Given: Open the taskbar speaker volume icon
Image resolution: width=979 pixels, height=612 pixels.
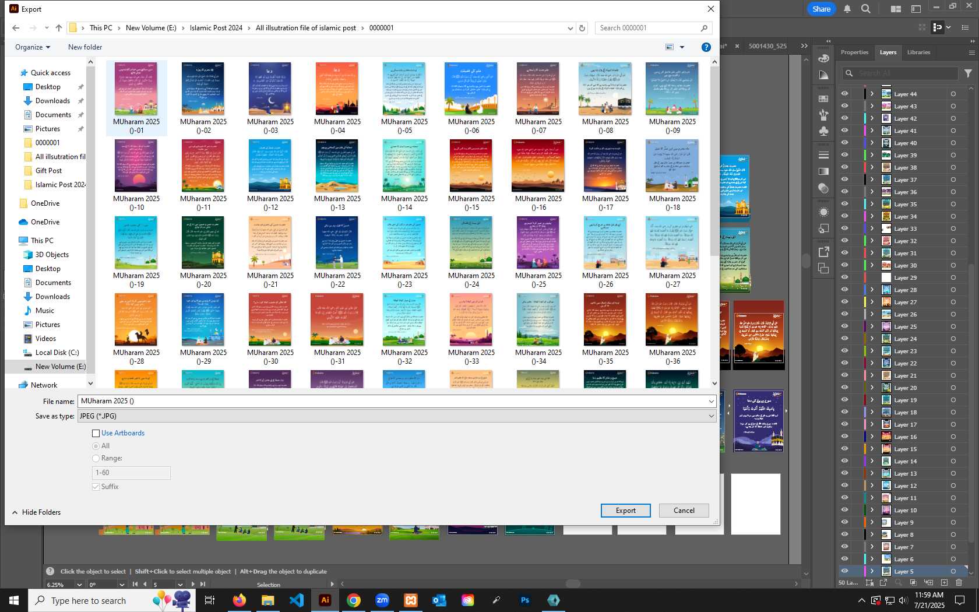Looking at the screenshot, I should click(x=903, y=600).
